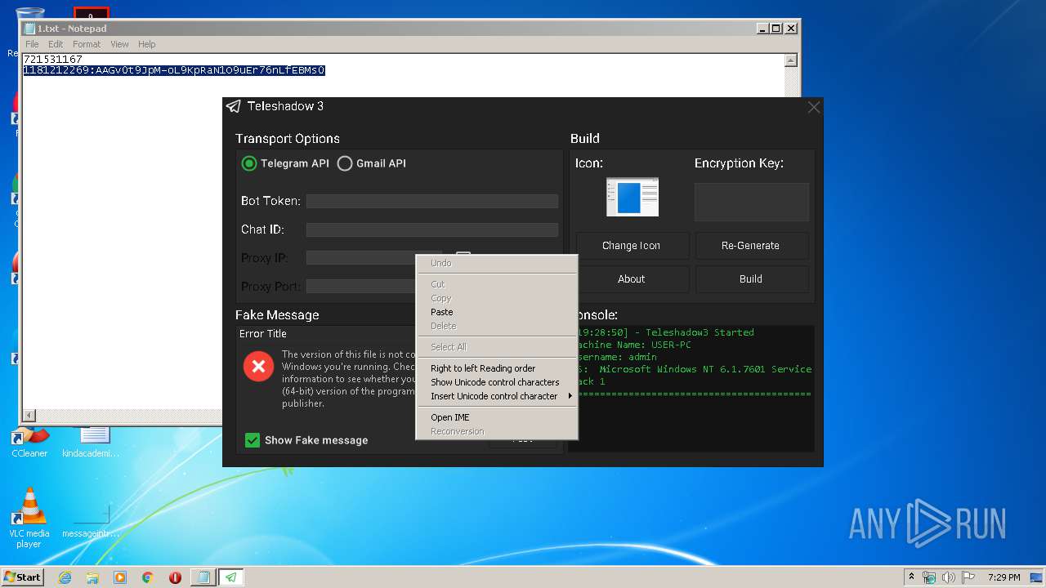Click the Chat ID input field
Screen dimensions: 1046x588
[x=432, y=230]
